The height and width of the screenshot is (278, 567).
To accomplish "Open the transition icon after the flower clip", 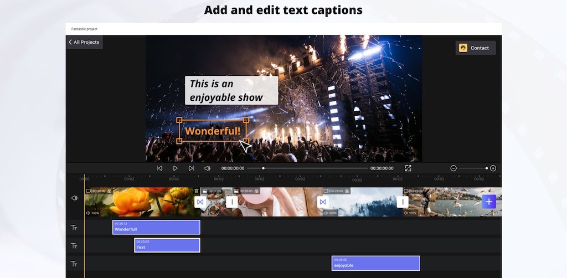I will click(x=200, y=202).
